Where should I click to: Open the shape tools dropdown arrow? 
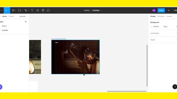click(22, 10)
